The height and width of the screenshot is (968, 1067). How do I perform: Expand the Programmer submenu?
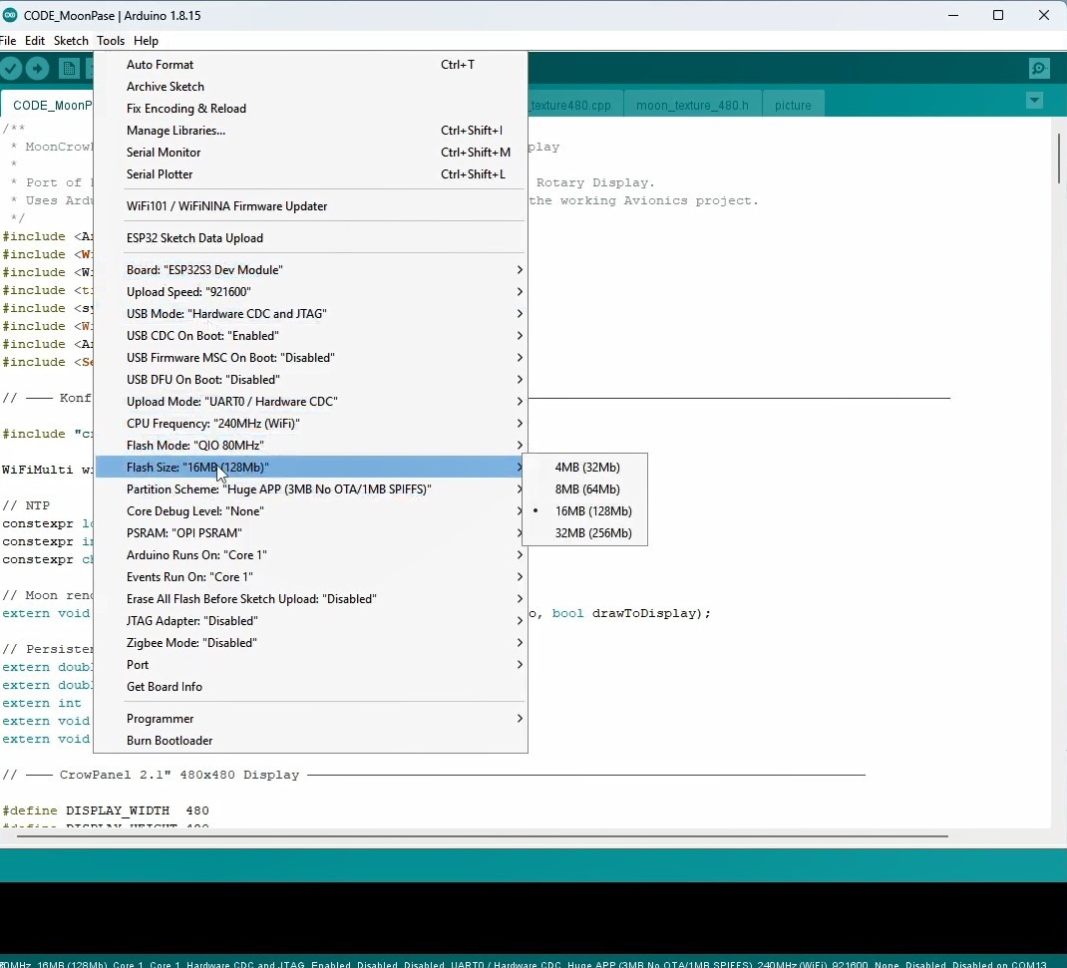point(311,719)
